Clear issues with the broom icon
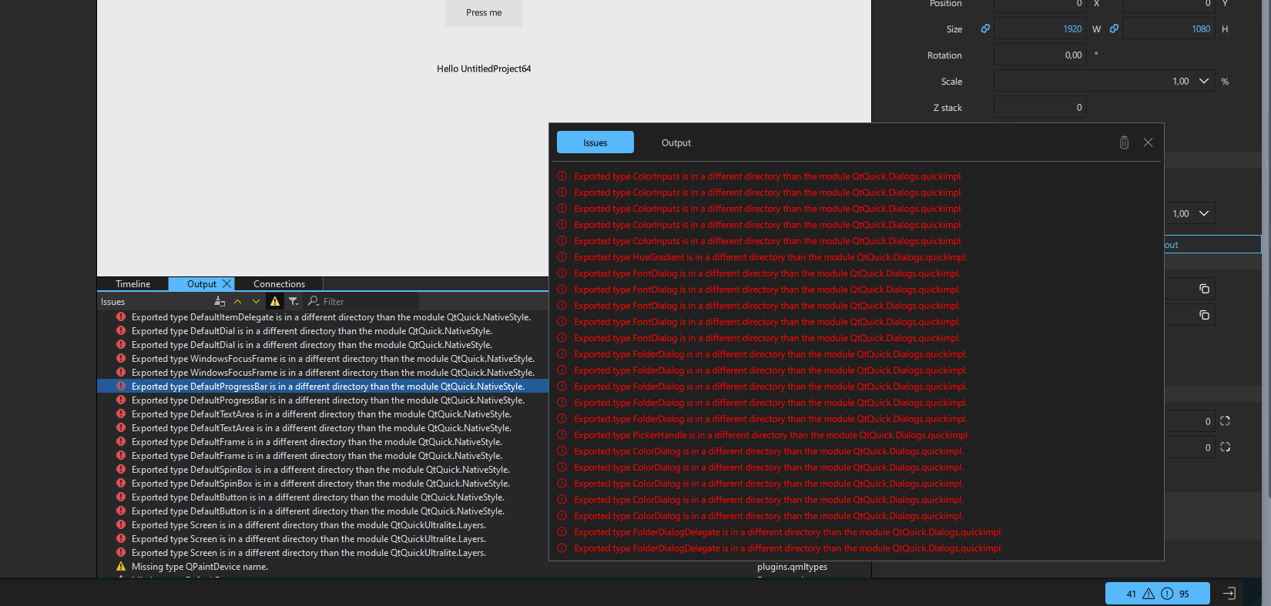This screenshot has width=1271, height=606. [x=220, y=302]
